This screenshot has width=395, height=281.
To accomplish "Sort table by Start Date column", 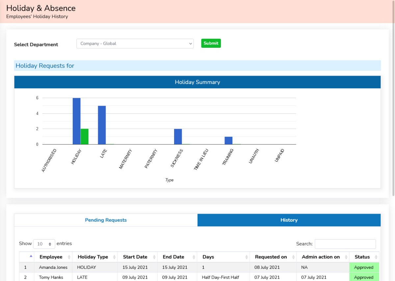I will point(138,257).
